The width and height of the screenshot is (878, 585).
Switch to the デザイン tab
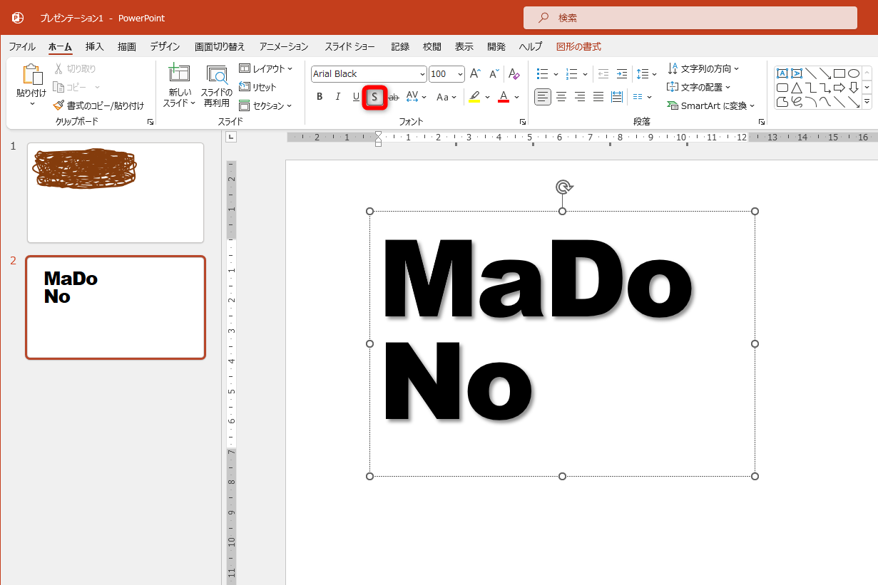165,46
